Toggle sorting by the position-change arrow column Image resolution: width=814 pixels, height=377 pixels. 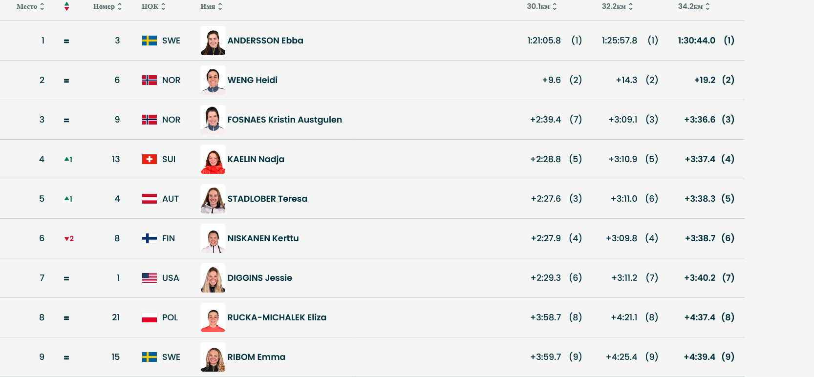point(67,6)
